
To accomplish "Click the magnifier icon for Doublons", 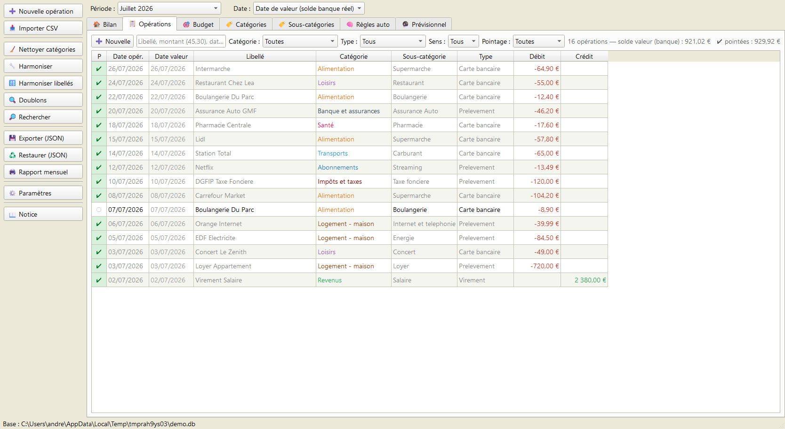I will click(x=12, y=100).
